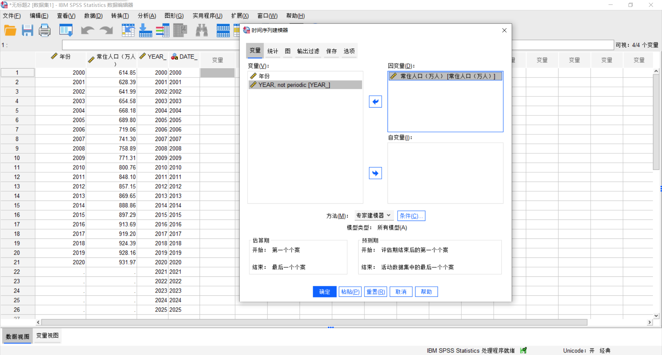Open the 实用程序(U) menu
The image size is (662, 355).
click(208, 16)
